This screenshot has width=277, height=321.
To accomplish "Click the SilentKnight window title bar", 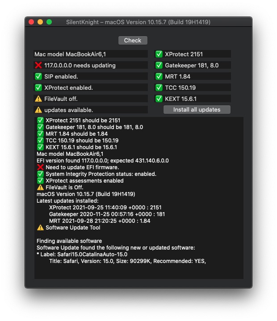I will 138,22.
